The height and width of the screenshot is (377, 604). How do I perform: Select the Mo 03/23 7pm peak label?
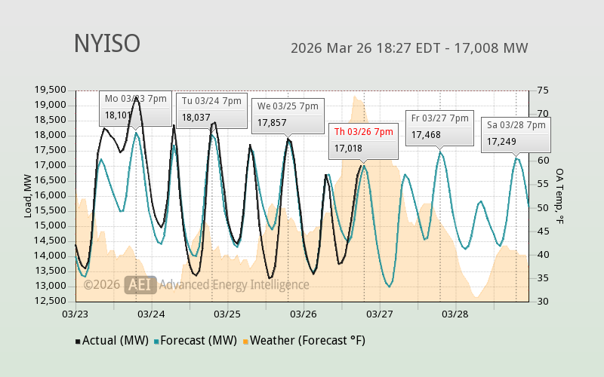click(x=135, y=99)
